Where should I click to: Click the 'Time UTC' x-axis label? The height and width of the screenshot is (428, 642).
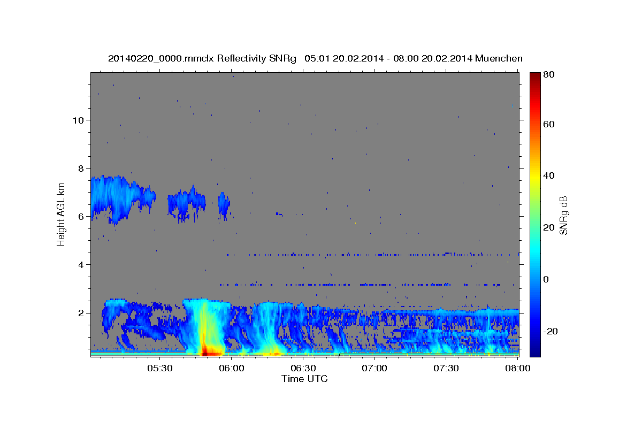tap(304, 379)
